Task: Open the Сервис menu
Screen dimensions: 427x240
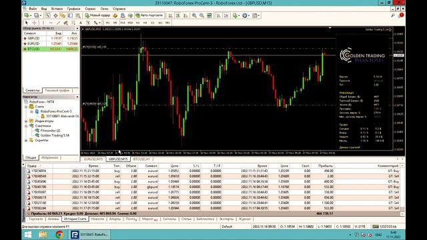Action: point(90,9)
